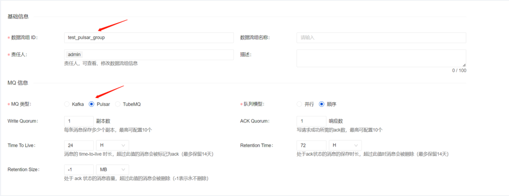Select the 并行 queue model option
The height and width of the screenshot is (196, 509).
[299, 104]
